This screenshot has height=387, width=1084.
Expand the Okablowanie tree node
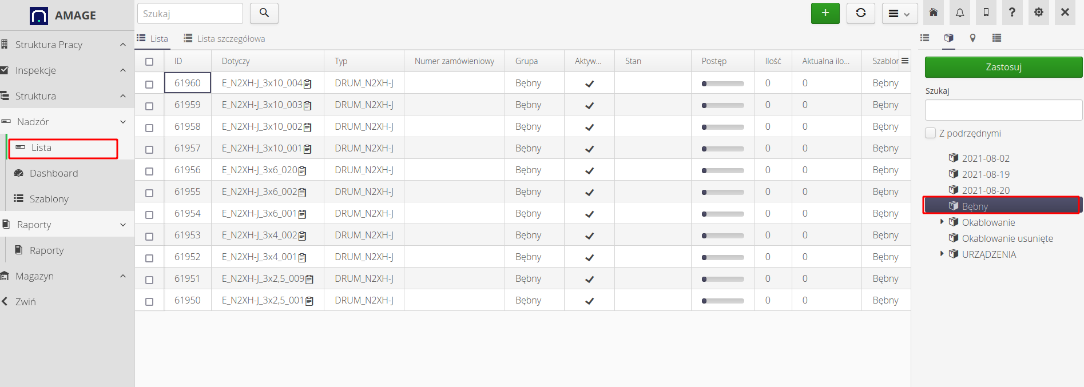click(942, 222)
